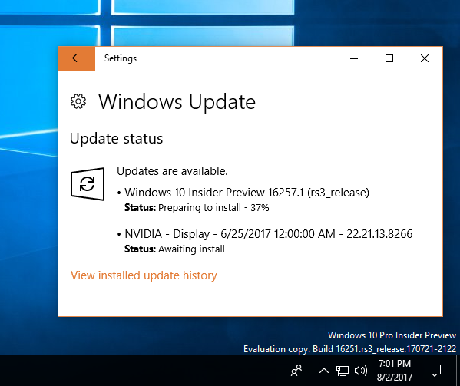The width and height of the screenshot is (460, 386).
Task: Open the network status tray icon
Action: pyautogui.click(x=342, y=371)
